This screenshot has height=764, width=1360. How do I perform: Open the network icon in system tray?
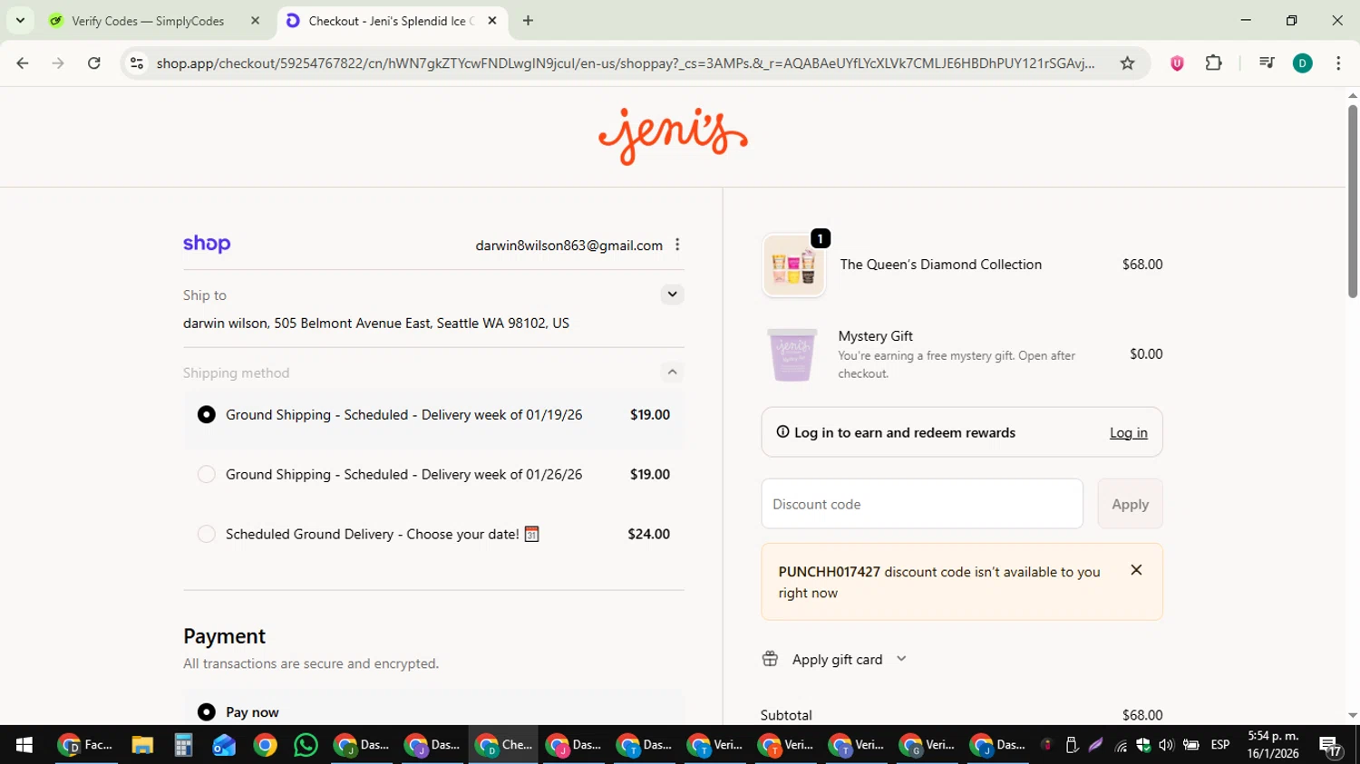tap(1121, 745)
